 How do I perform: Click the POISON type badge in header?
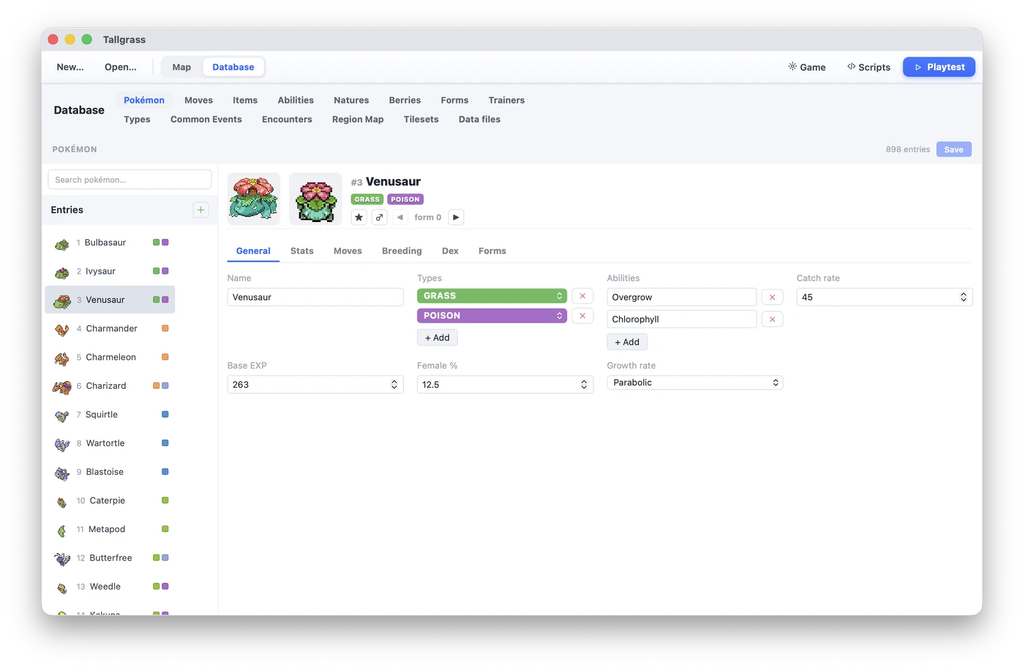(405, 199)
